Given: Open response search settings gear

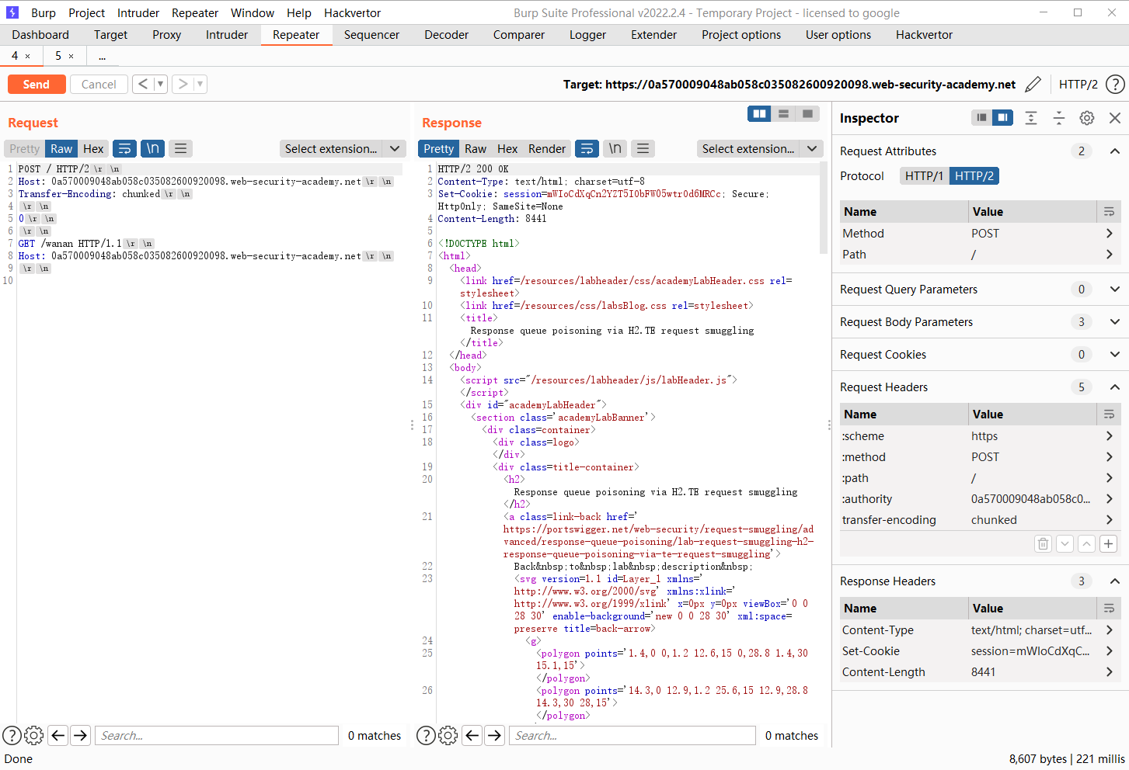Looking at the screenshot, I should pyautogui.click(x=448, y=735).
